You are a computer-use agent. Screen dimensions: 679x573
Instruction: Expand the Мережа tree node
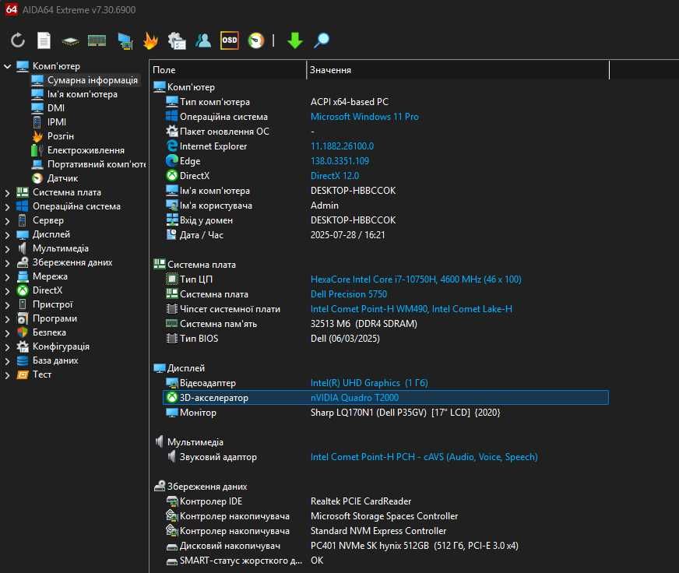7,276
